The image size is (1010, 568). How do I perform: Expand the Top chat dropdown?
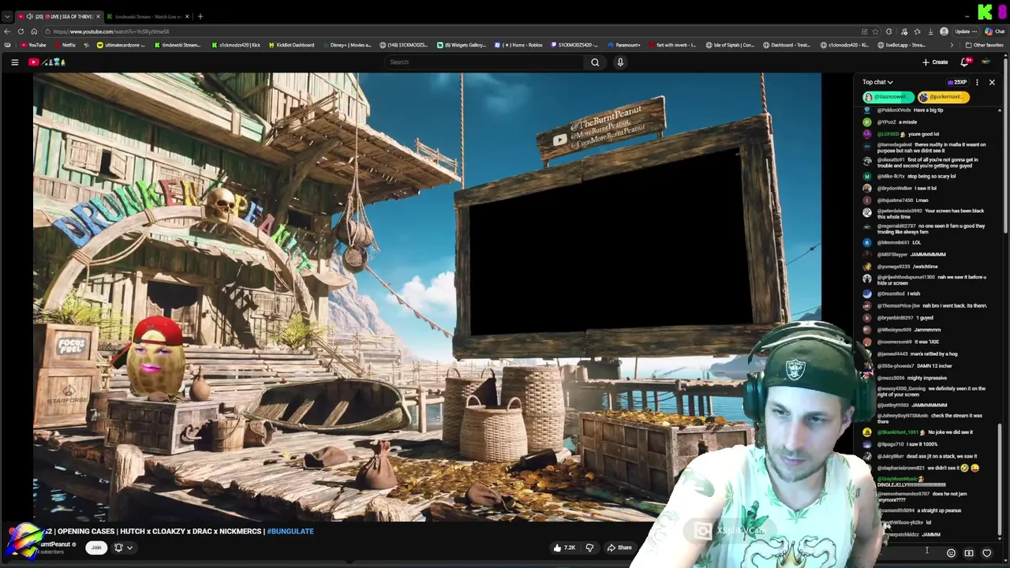click(x=877, y=82)
